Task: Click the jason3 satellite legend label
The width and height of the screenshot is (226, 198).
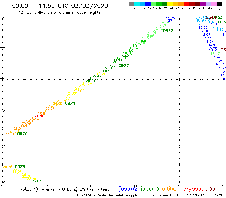Action: click(150, 189)
